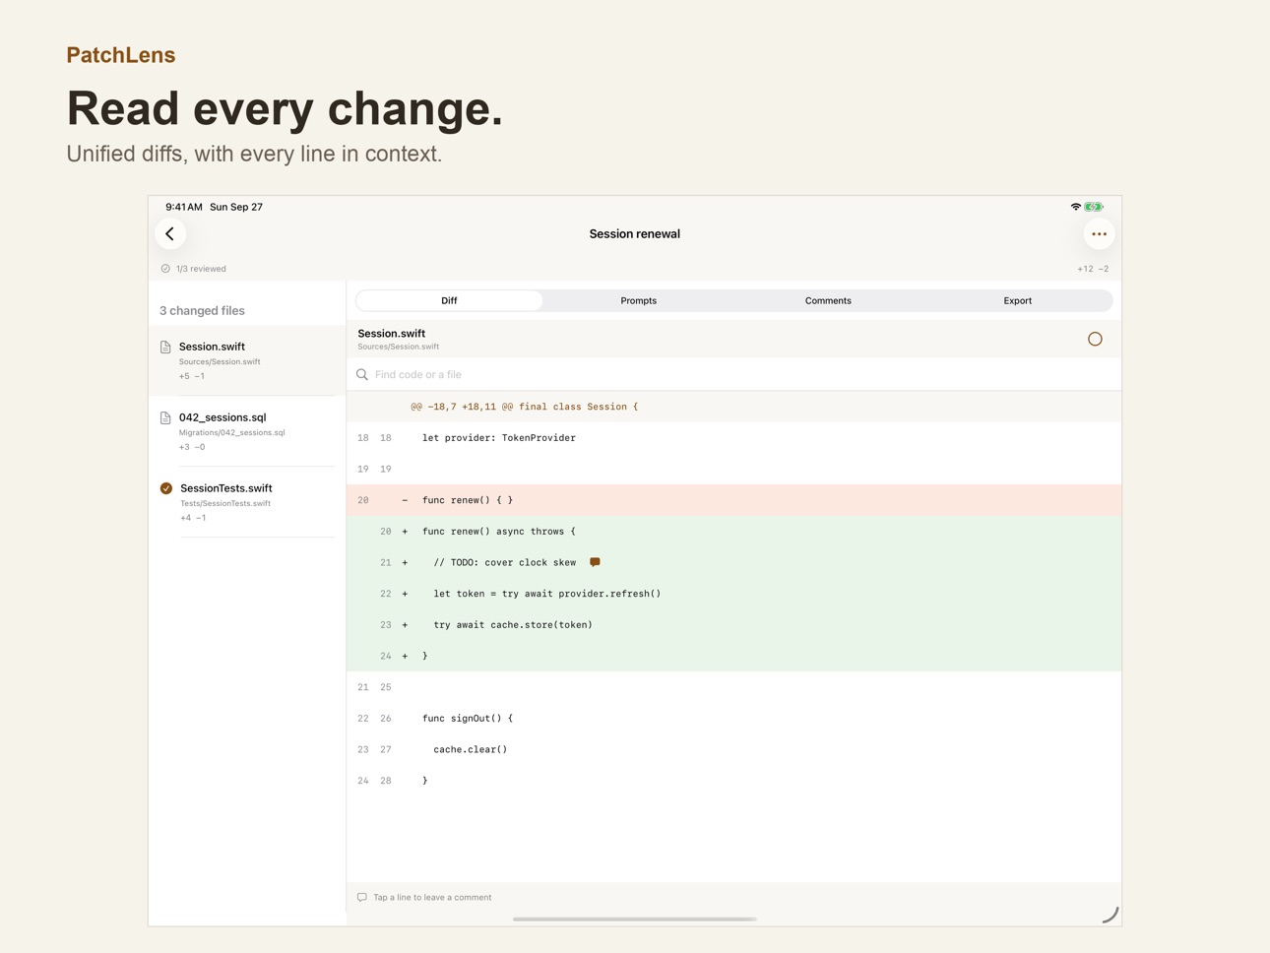Tap line 'try await cache.store(token)'
Viewport: 1270px width, 953px height.
(733, 625)
